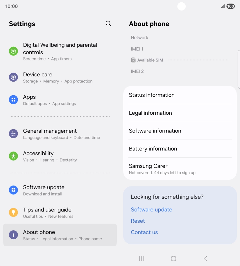Follow the Reset link
This screenshot has height=266, width=240.
(x=138, y=221)
